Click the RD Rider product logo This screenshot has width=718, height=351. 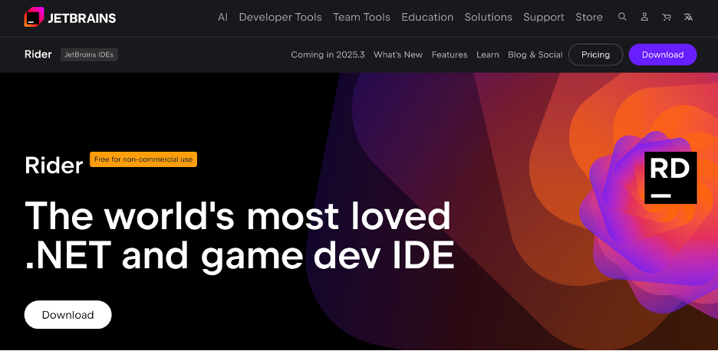[x=670, y=178]
